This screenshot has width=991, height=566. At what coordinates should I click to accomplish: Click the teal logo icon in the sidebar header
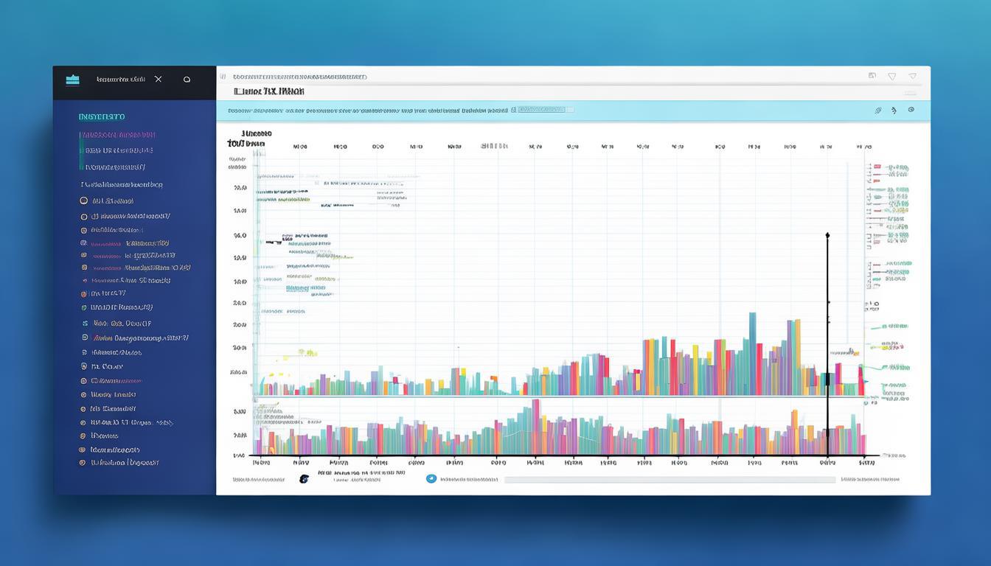tap(72, 80)
